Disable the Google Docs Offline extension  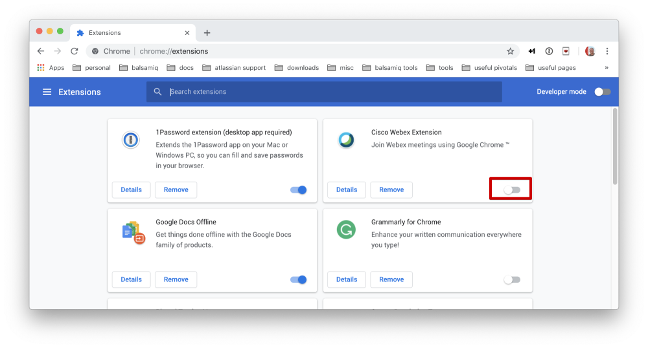pos(298,279)
